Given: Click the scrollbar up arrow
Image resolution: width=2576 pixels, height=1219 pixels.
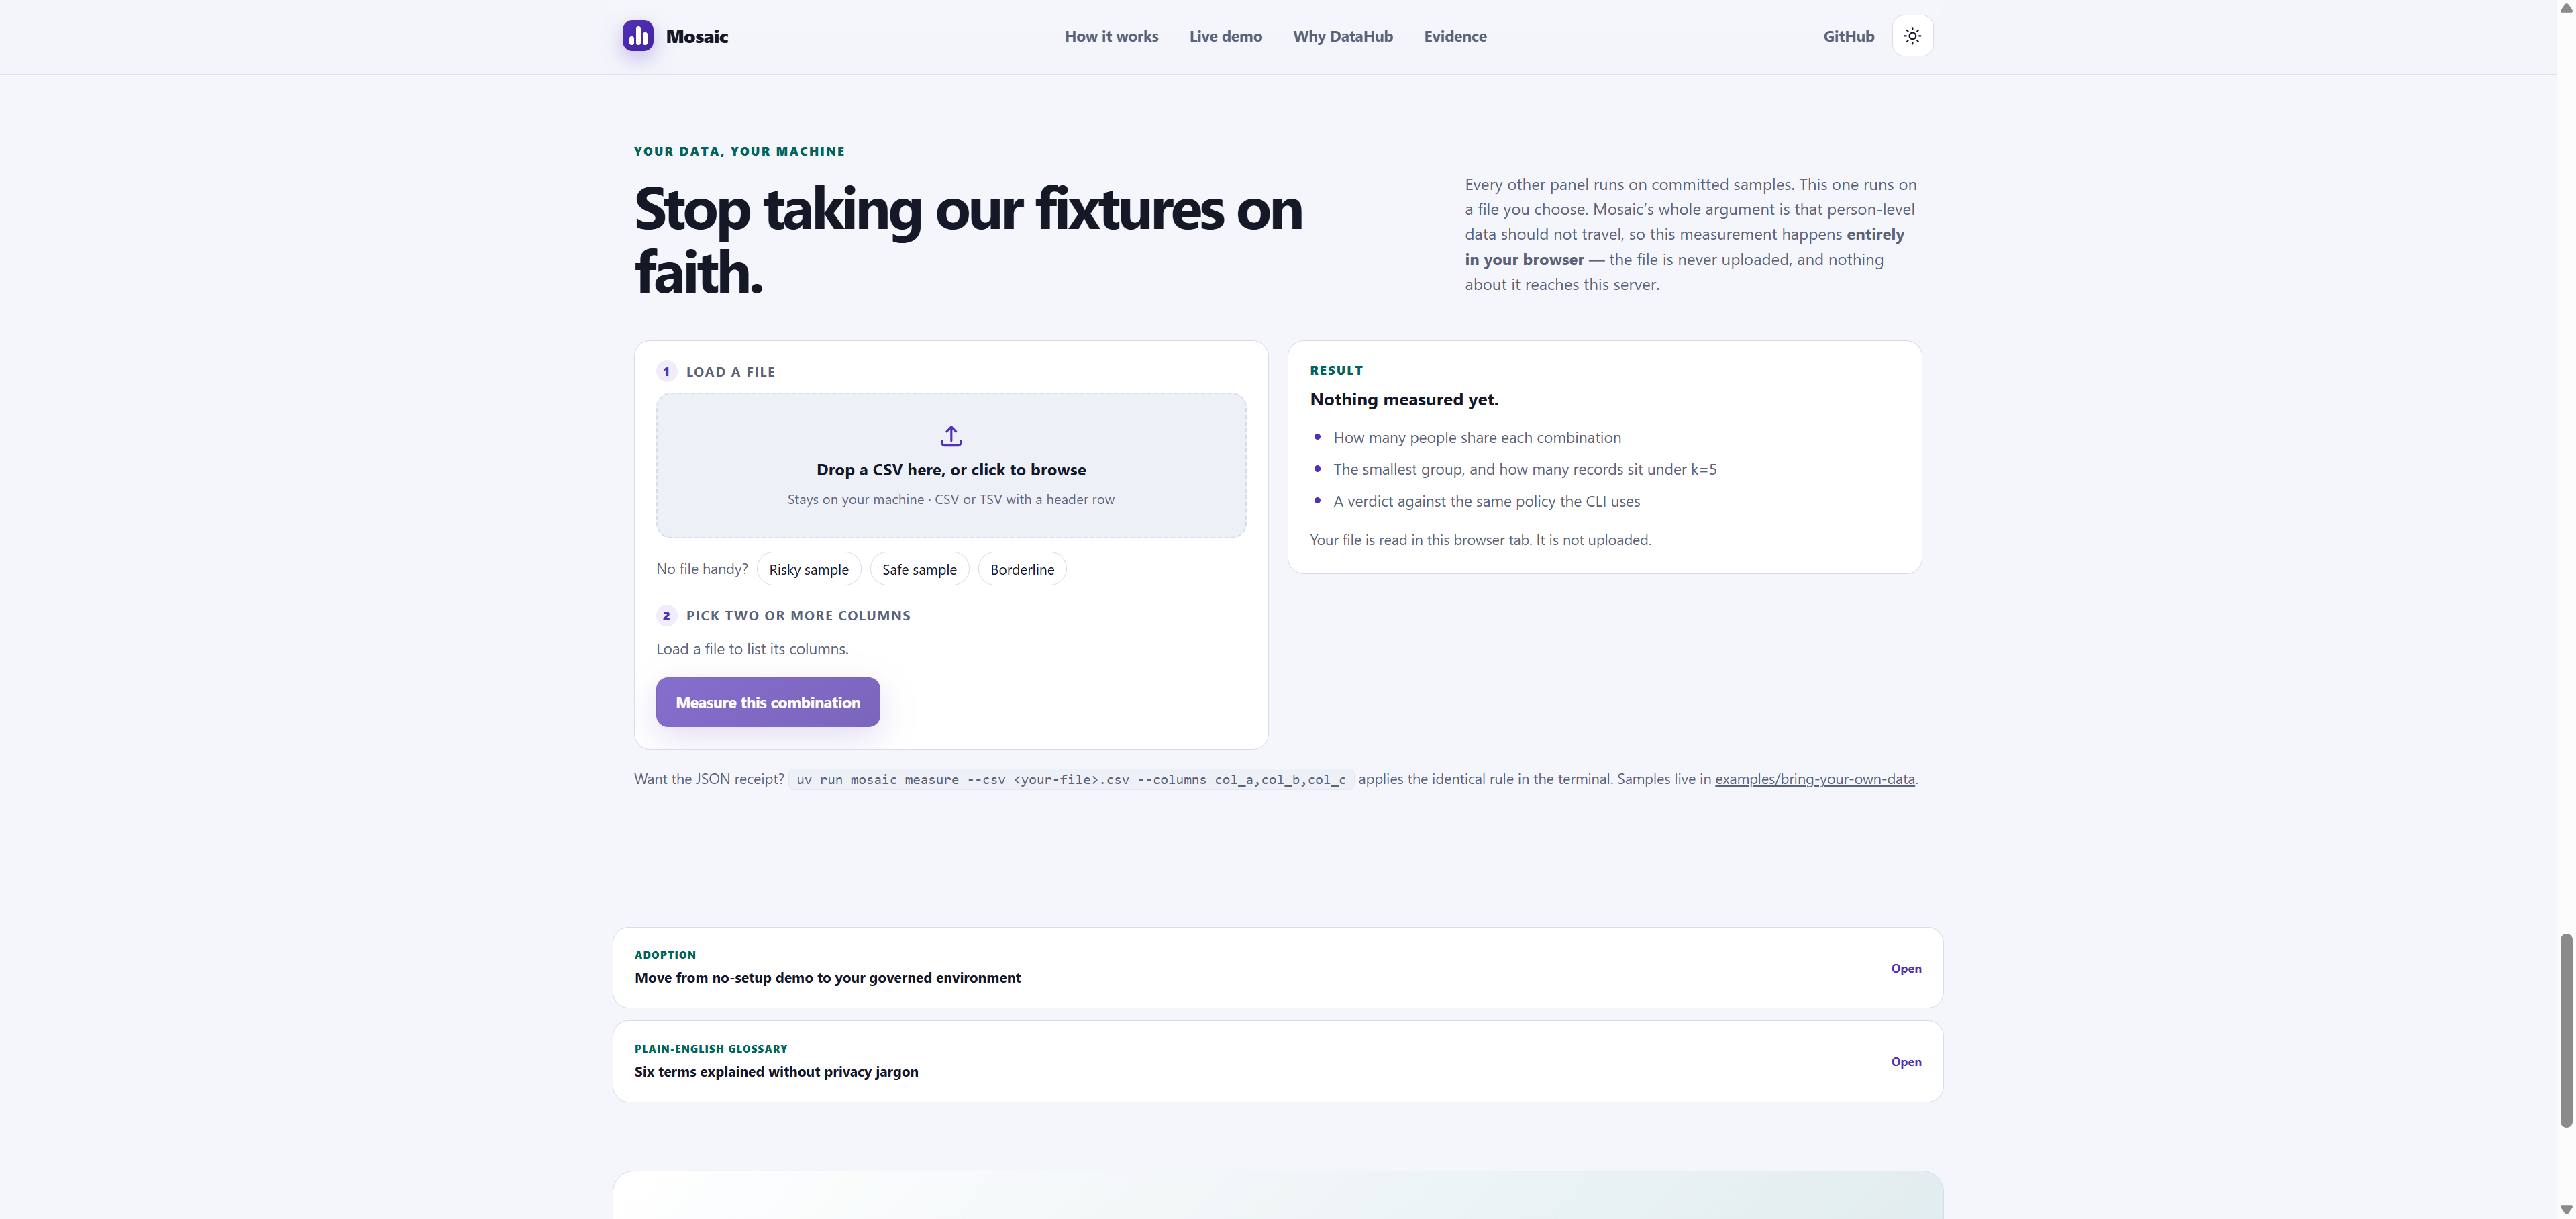Looking at the screenshot, I should coord(2566,8).
